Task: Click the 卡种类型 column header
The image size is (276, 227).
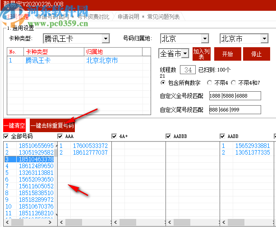Action: tap(54, 52)
